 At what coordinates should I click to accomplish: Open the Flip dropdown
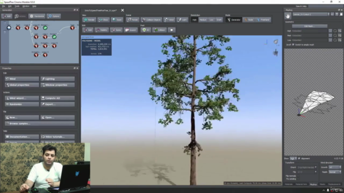click(x=307, y=172)
